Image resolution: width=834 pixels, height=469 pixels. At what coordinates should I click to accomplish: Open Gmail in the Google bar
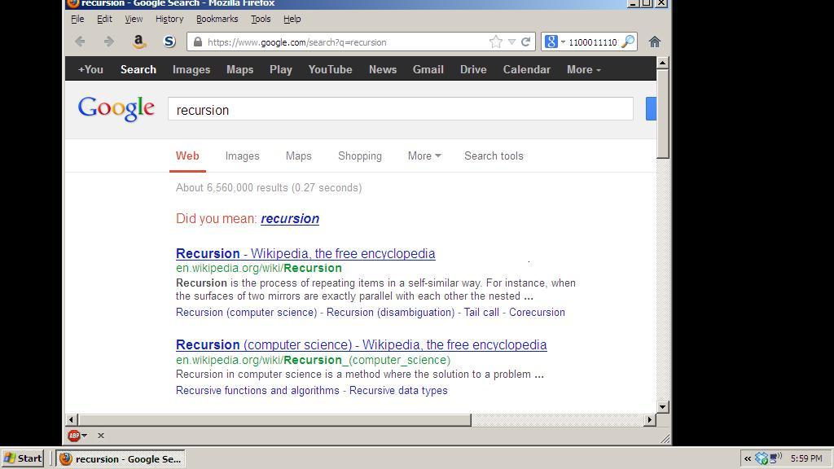click(x=428, y=70)
